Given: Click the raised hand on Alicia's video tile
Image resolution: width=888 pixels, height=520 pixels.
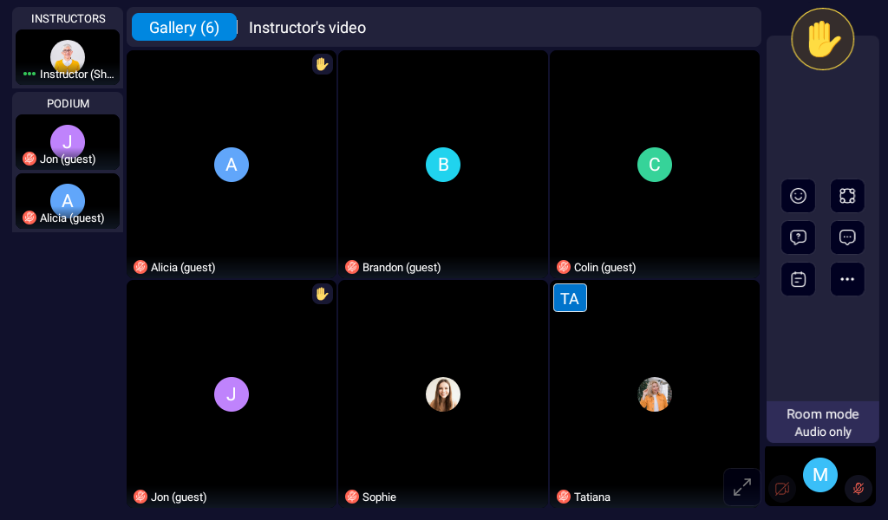Looking at the screenshot, I should [323, 64].
